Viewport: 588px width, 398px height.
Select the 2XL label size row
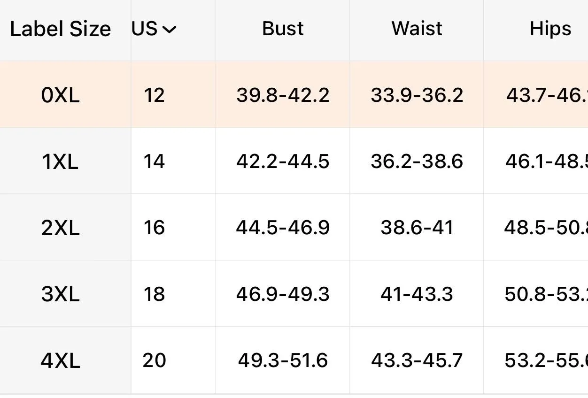294,228
